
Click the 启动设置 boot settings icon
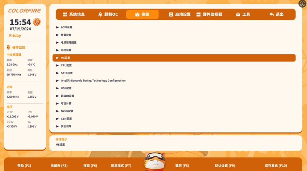(171, 15)
